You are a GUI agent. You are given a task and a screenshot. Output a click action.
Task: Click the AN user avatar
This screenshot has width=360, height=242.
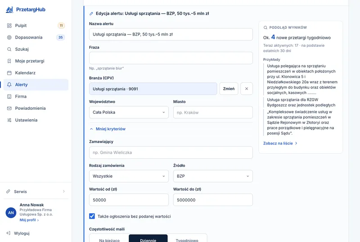click(x=11, y=213)
